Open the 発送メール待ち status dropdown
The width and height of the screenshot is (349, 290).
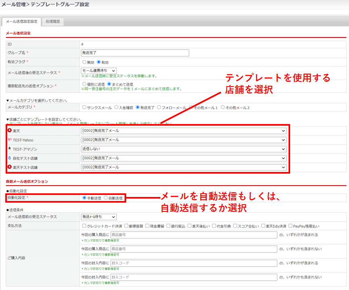[99, 217]
